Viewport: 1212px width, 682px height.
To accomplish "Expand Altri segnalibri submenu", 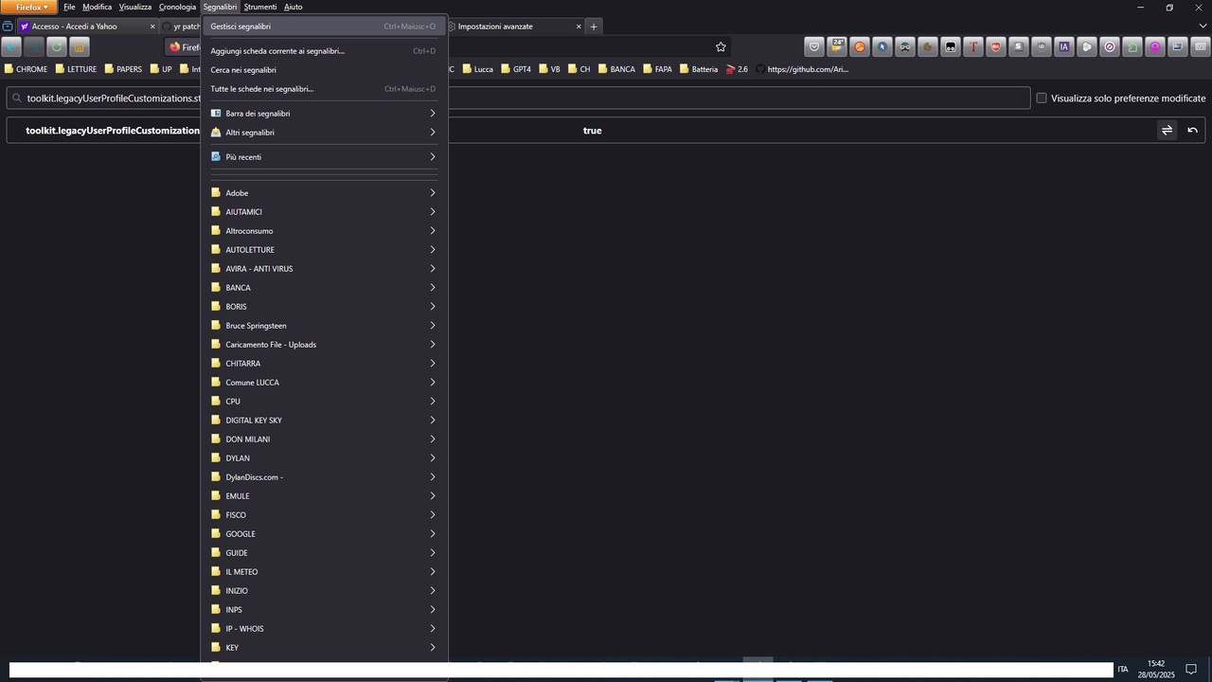I will 324,132.
